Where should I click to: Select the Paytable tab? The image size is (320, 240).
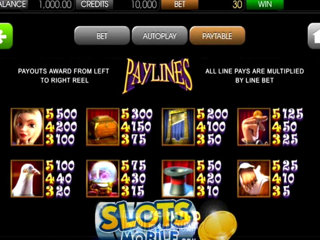217,36
